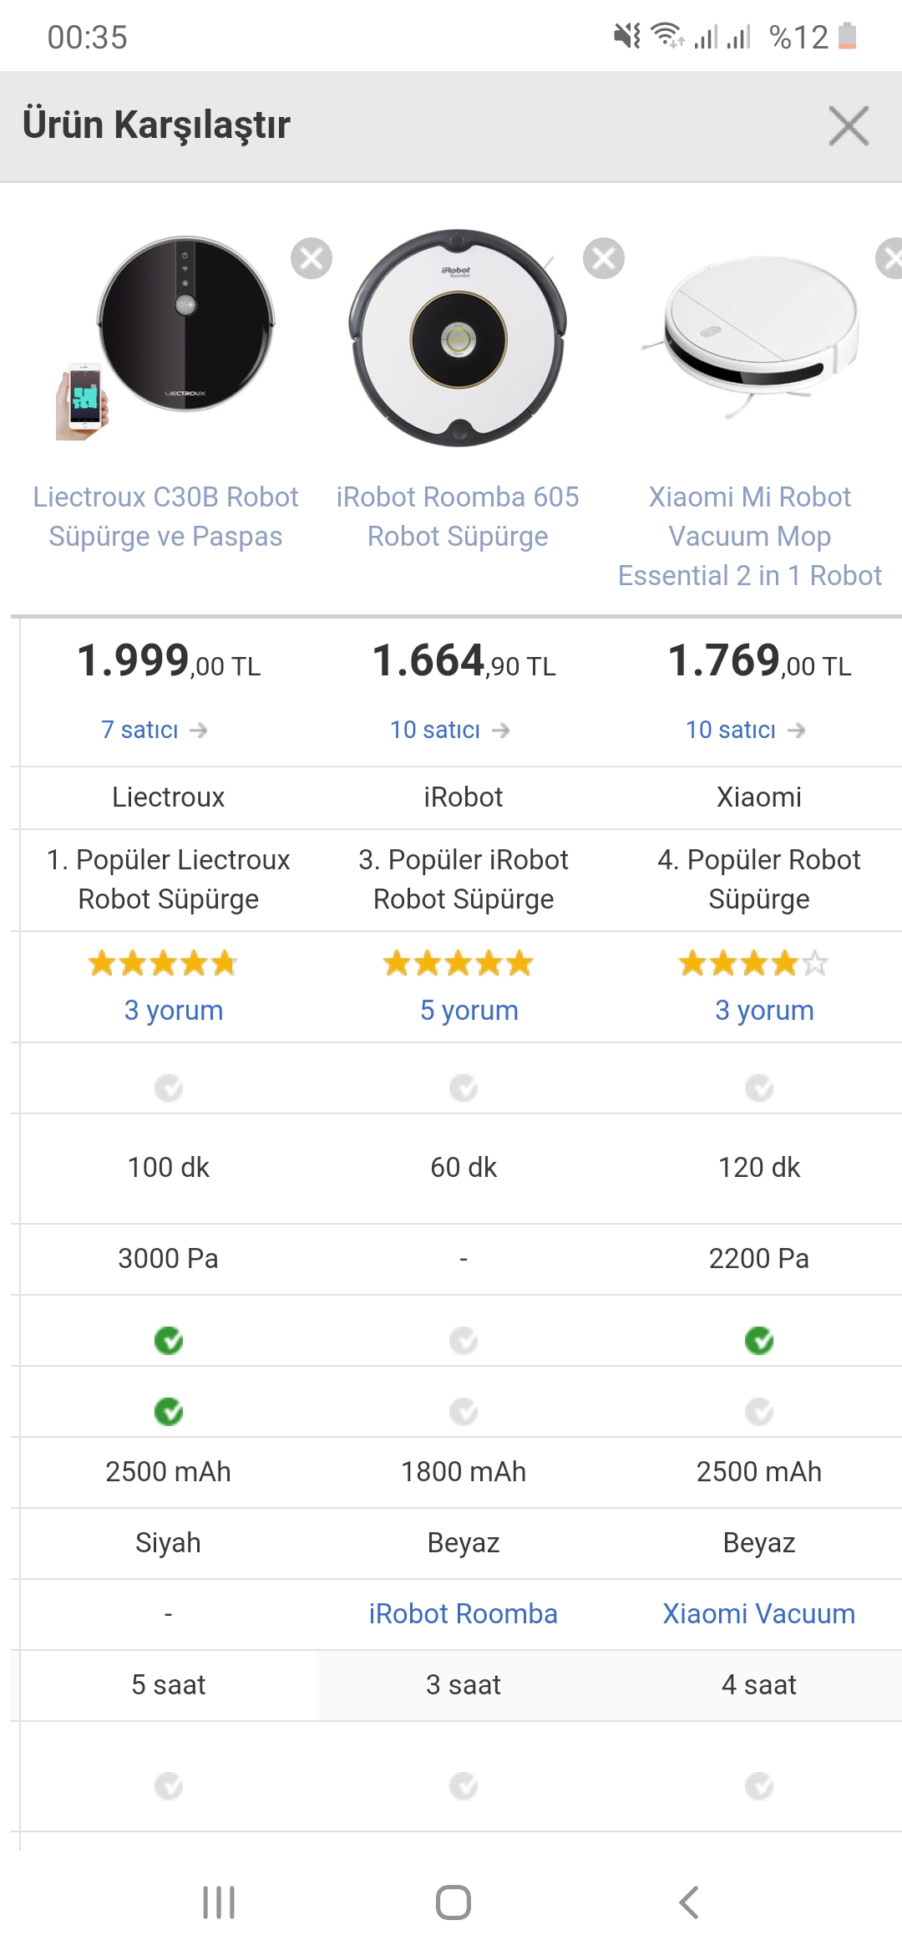View 10 satıcı for Xiaomi vacuum

pos(746,730)
